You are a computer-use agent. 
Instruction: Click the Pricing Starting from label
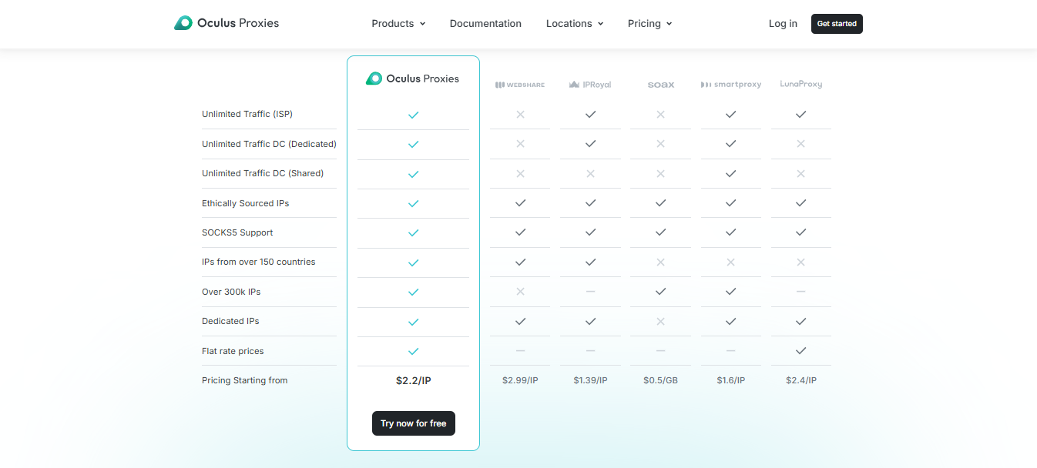(245, 380)
